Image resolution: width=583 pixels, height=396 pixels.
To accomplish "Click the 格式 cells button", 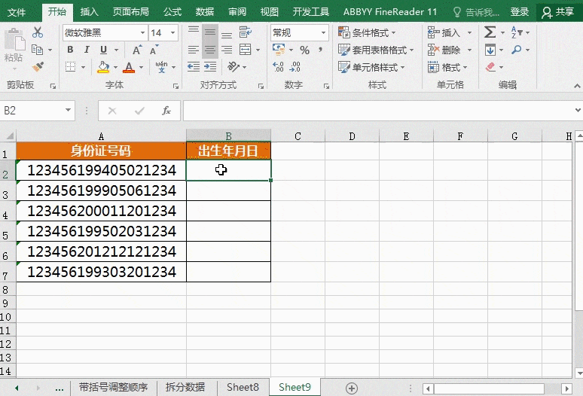I will point(447,67).
